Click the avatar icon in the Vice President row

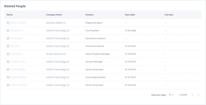coord(8,31)
